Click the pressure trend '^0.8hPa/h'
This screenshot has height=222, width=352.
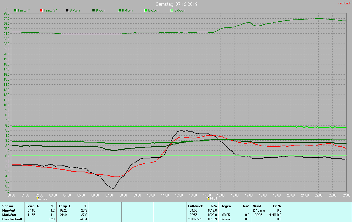coord(195,219)
